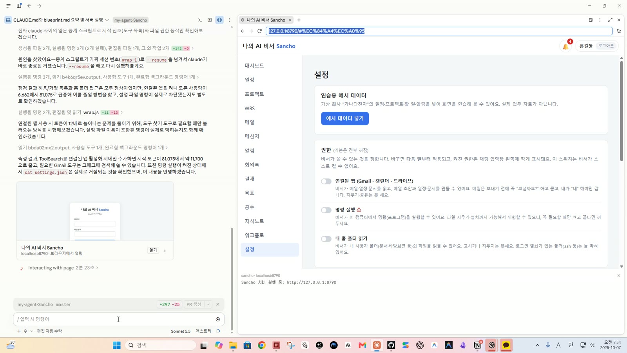Open the Windows Start menu
The image size is (627, 353).
tap(117, 345)
